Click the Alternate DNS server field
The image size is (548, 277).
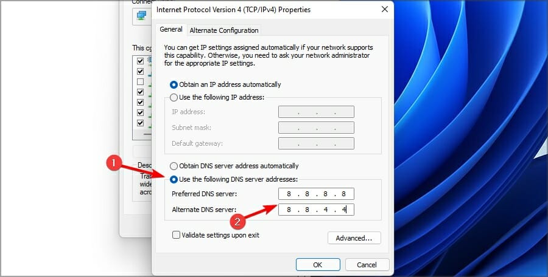(316, 210)
